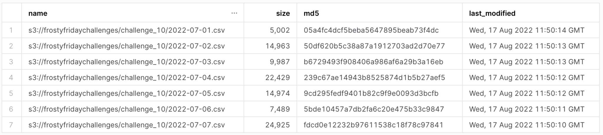This screenshot has width=603, height=135.
Task: Click the size column header
Action: pyautogui.click(x=283, y=13)
